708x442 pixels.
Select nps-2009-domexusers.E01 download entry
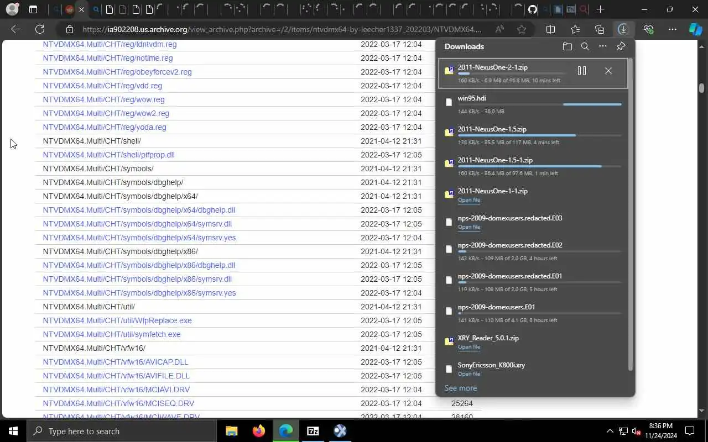pyautogui.click(x=533, y=313)
